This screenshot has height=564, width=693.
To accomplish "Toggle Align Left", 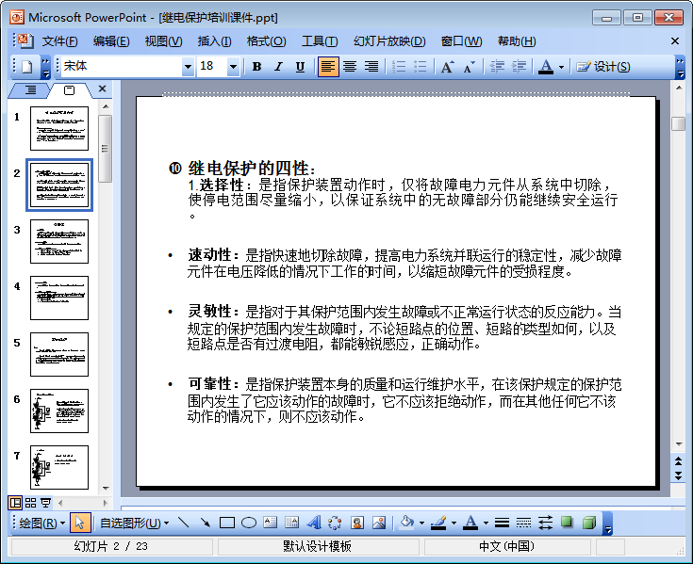I will click(328, 67).
